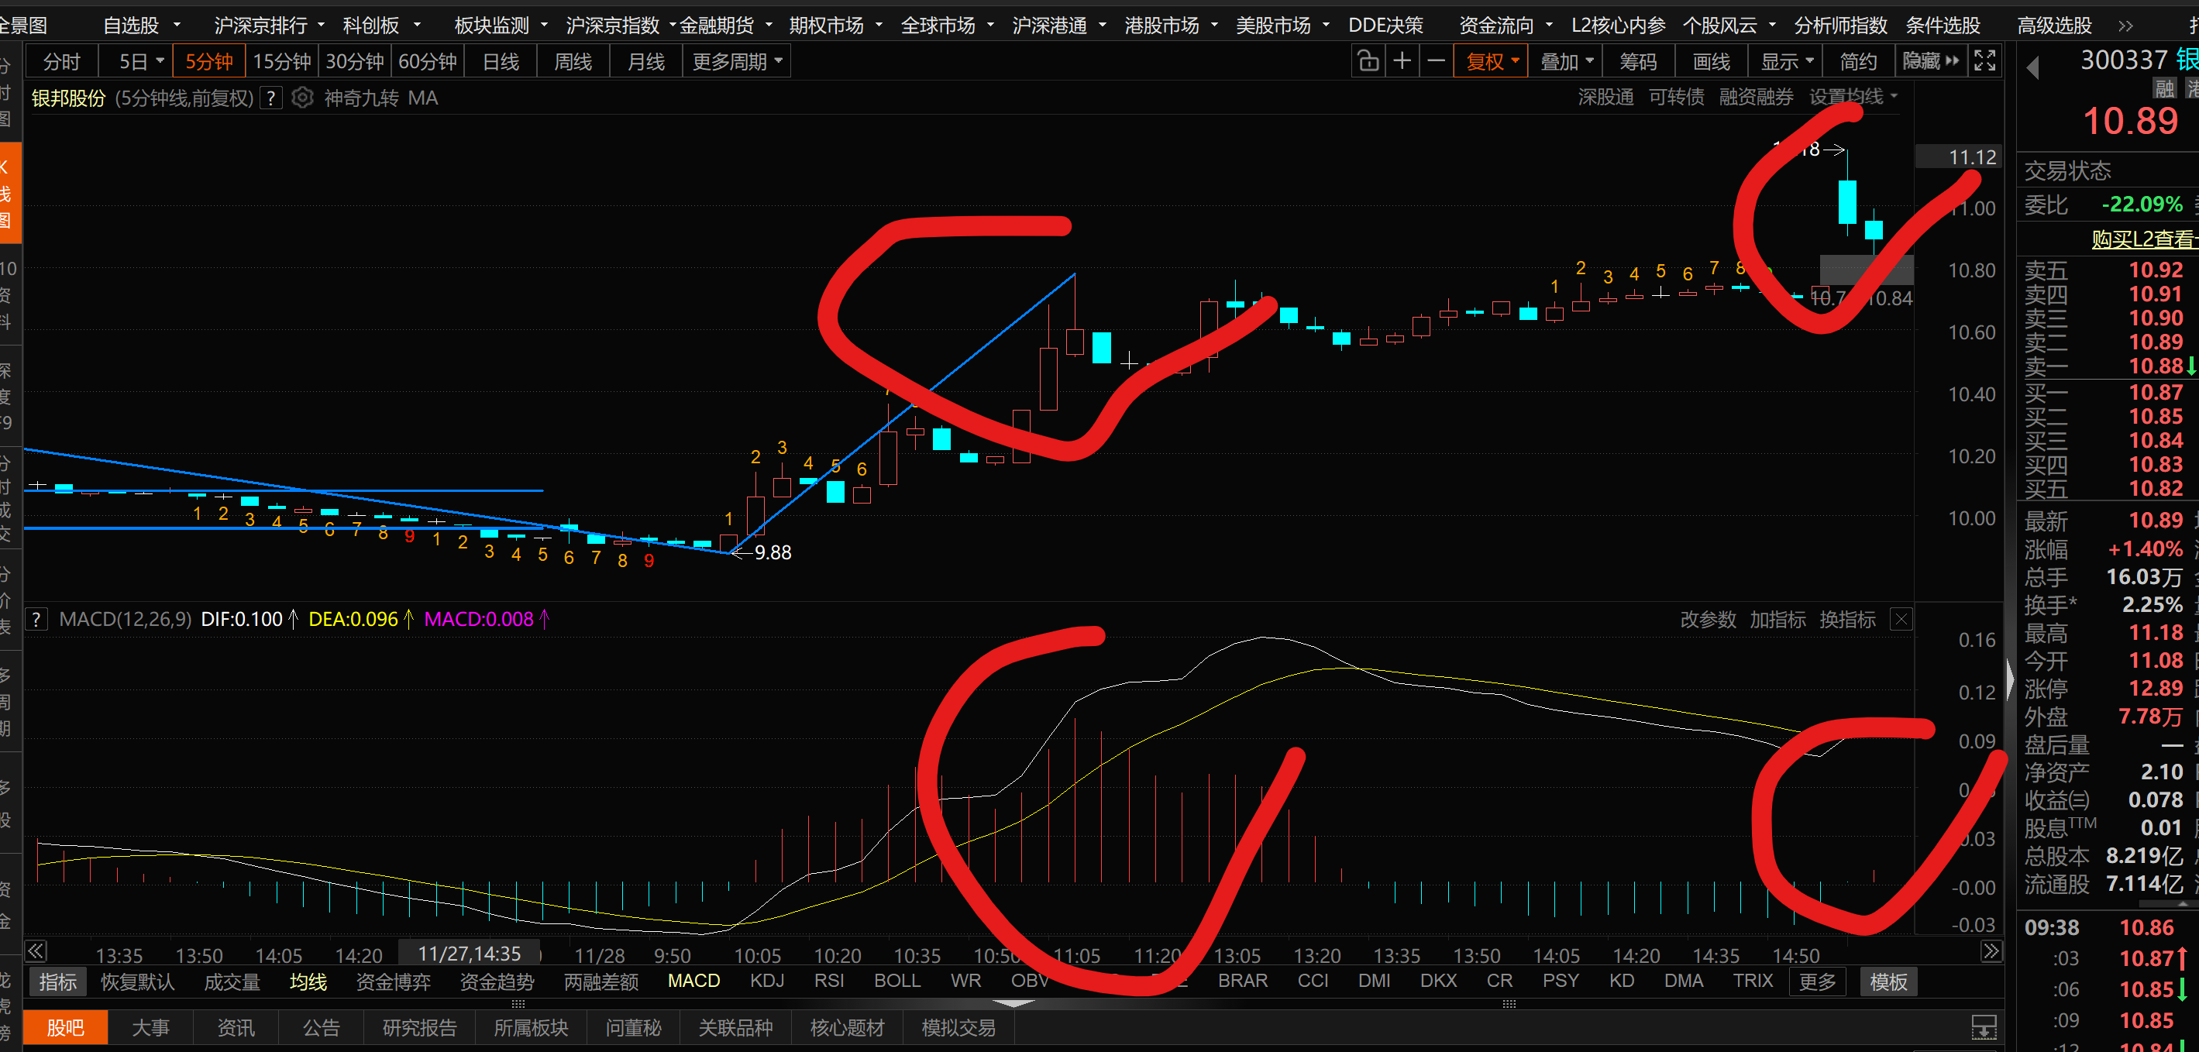Toggle the 均线 moving average indicator
The width and height of the screenshot is (2199, 1052).
point(308,982)
